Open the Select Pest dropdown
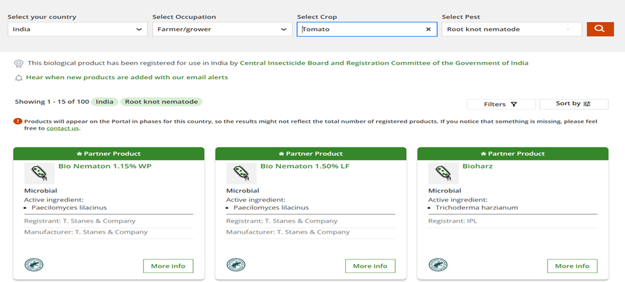 click(x=512, y=29)
